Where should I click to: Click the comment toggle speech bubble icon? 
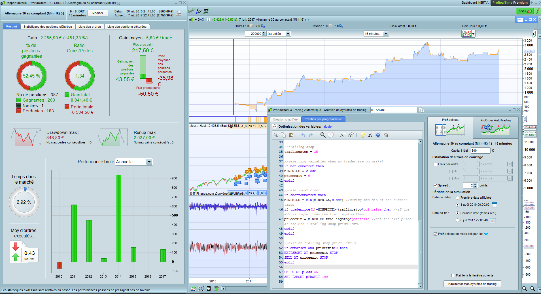coord(330,135)
